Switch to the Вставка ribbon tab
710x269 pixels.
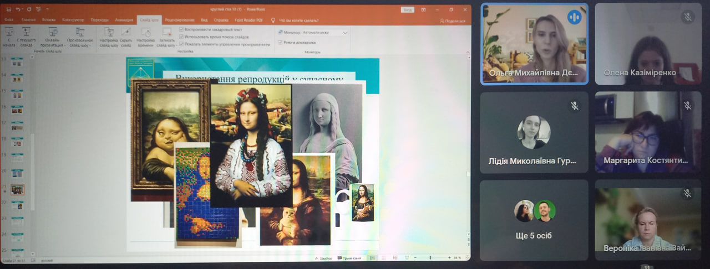coord(49,20)
